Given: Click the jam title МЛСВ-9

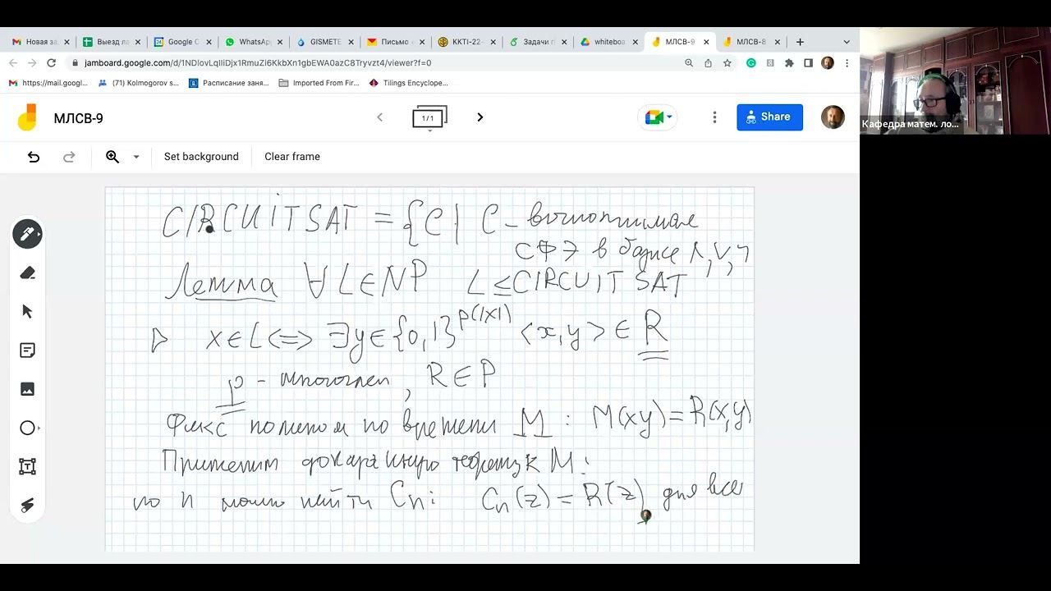Looking at the screenshot, I should tap(79, 118).
